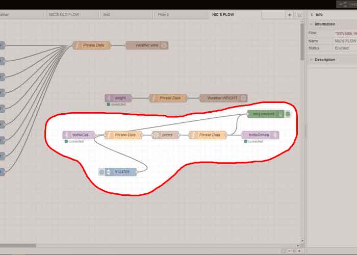
Task: Reset zoom with the footer circle icon
Action: click(x=294, y=251)
